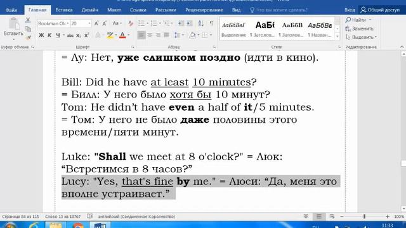Image resolution: width=406 pixels, height=228 pixels.
Task: Open the Выделить dropdown
Action: (361, 37)
